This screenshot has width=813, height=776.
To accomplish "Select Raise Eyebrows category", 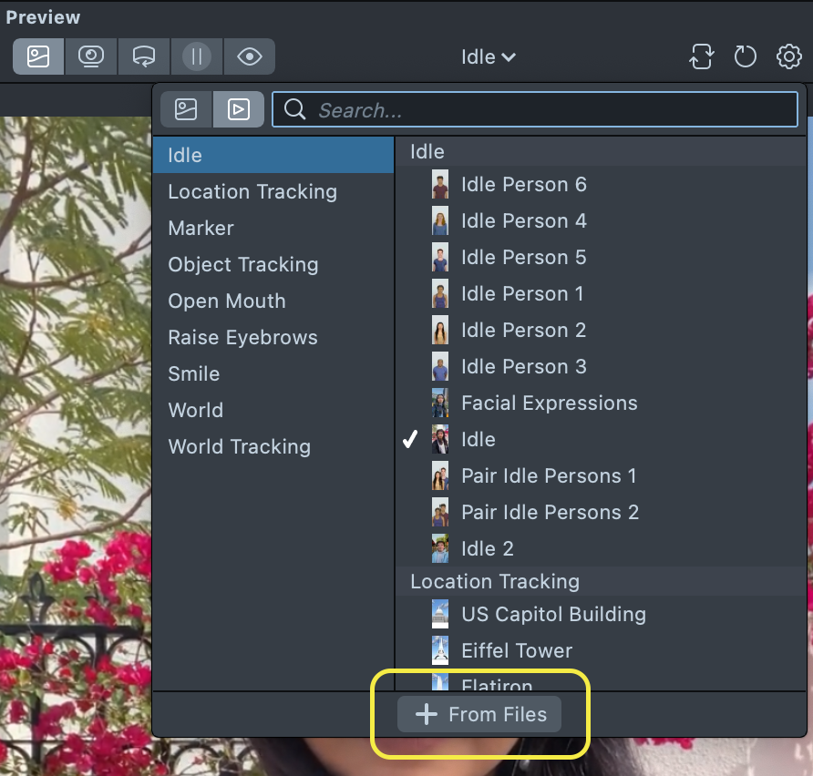I will click(242, 338).
